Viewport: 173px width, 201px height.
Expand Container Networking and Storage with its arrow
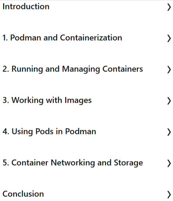pyautogui.click(x=169, y=164)
